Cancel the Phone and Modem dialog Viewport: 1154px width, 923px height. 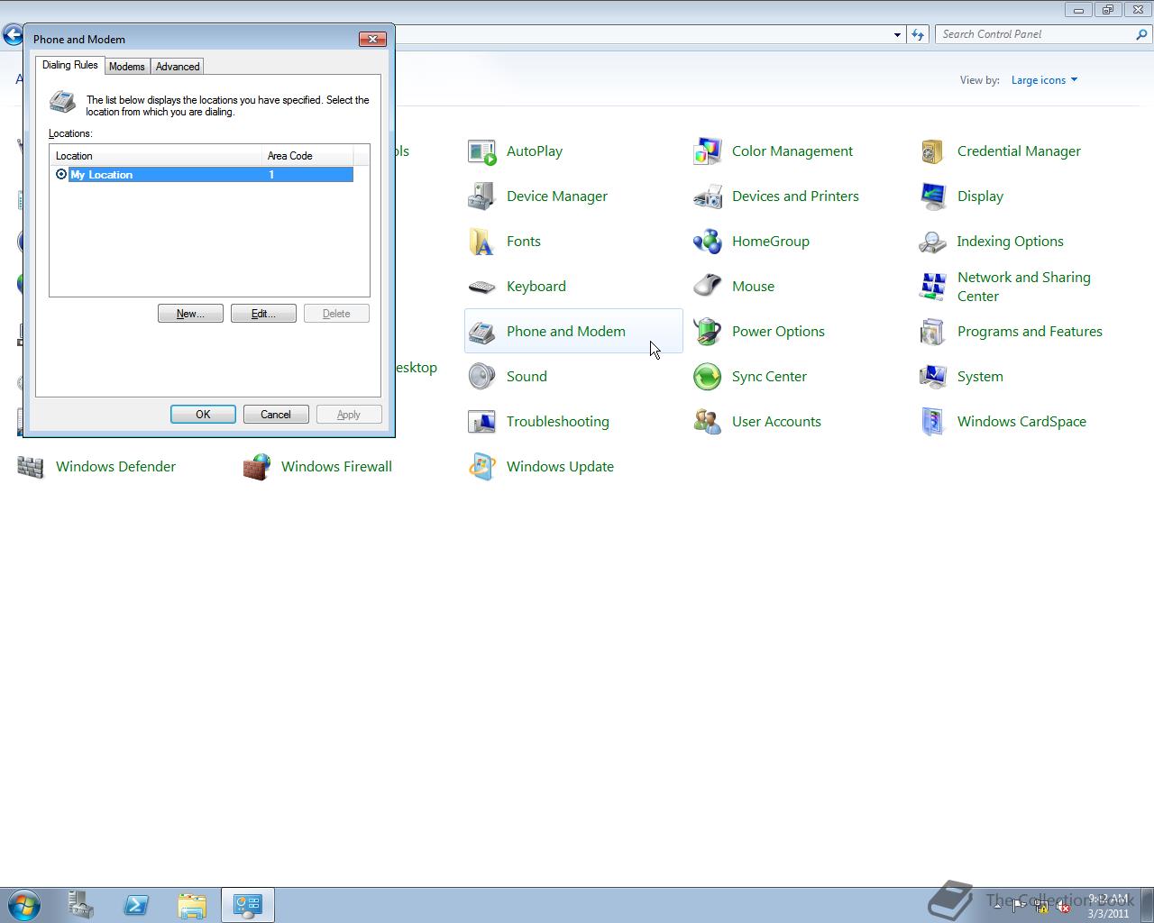[276, 415]
